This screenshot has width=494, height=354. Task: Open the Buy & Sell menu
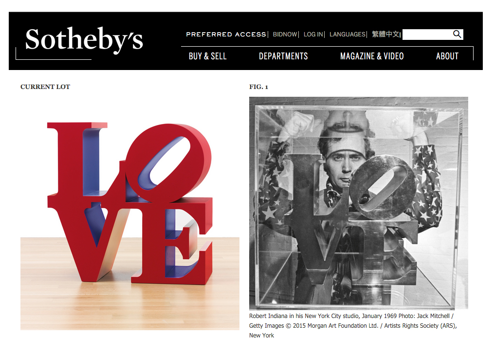coord(208,56)
